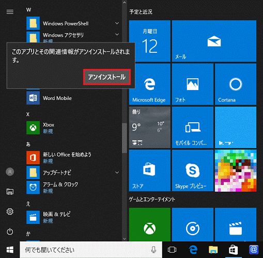The width and height of the screenshot is (263, 258).
Task: Open the green Xbox tile
Action: tap(150, 224)
